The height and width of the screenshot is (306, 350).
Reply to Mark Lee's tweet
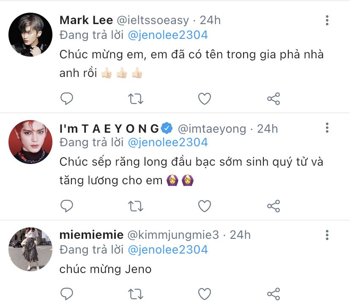click(67, 98)
